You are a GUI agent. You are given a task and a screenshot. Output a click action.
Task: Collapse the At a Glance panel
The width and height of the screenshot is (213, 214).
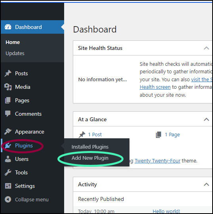pos(206,119)
